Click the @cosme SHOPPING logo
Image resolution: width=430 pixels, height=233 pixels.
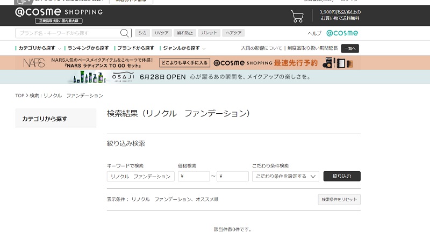(59, 12)
